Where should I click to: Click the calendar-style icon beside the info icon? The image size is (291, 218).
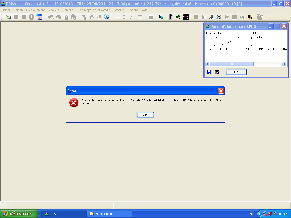[x=39, y=17]
